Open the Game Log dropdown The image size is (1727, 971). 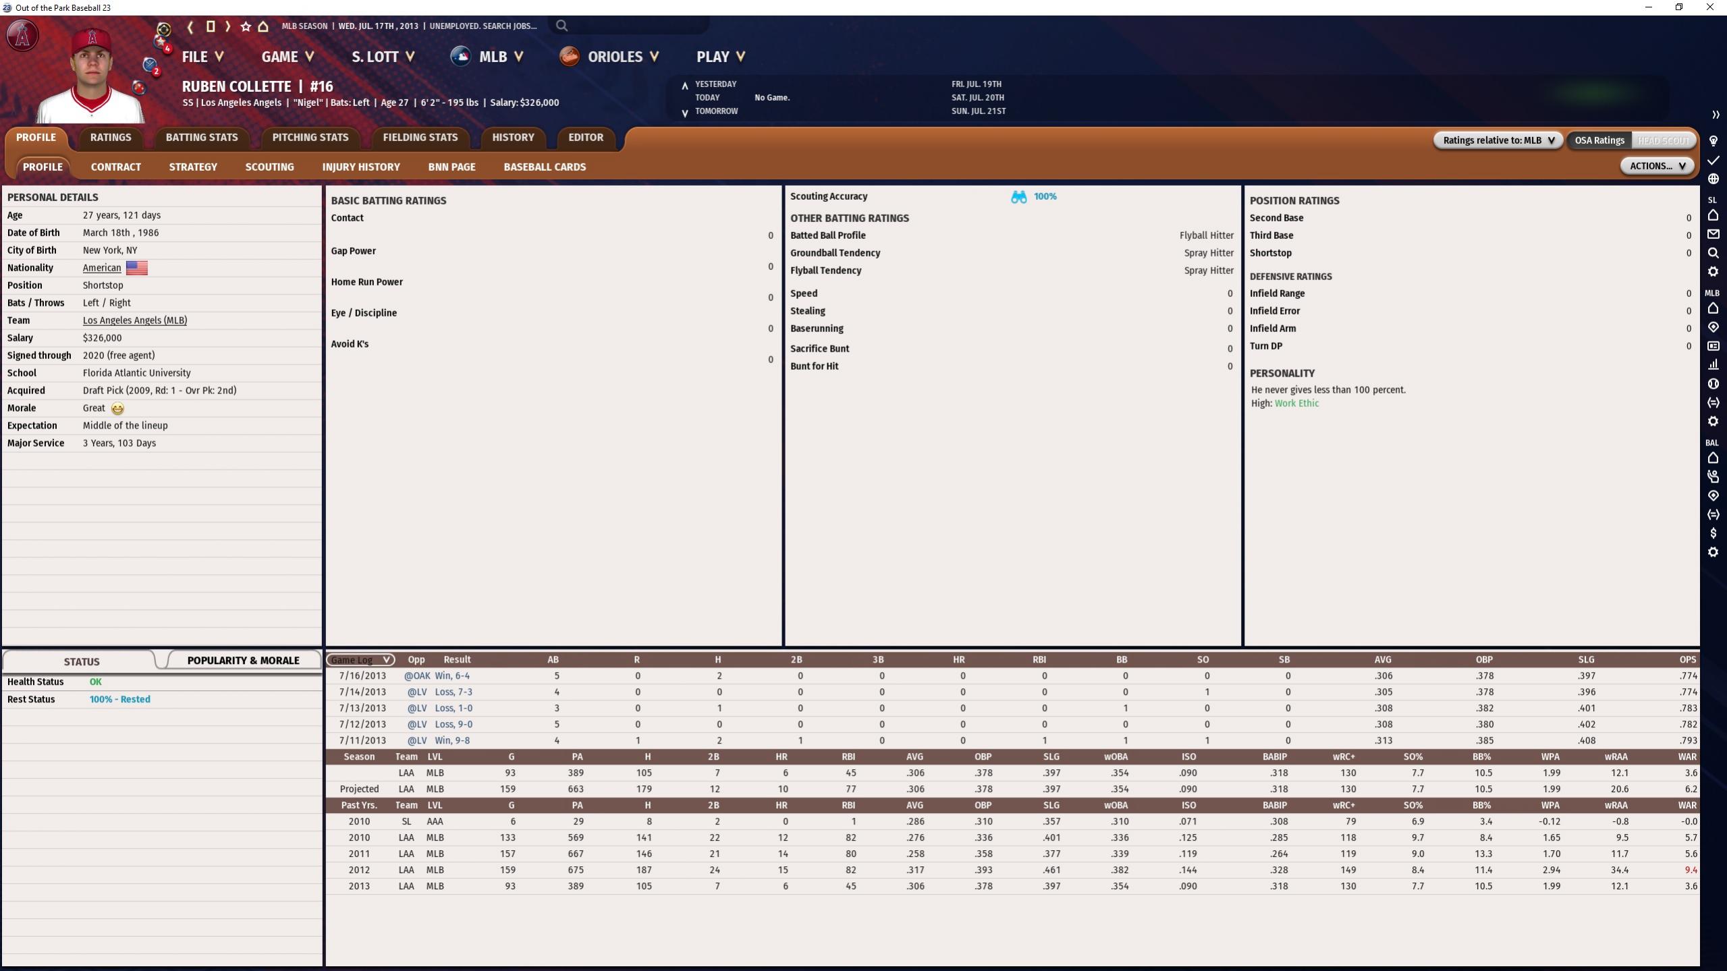360,659
